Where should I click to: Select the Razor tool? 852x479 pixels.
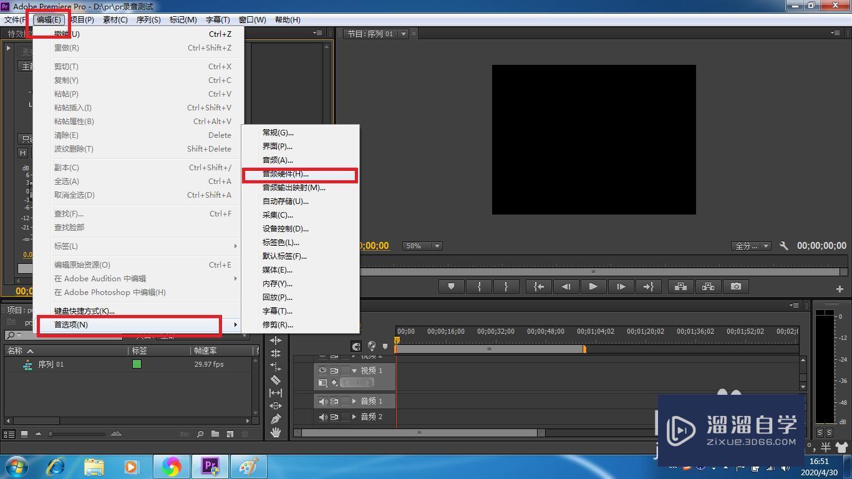click(x=275, y=379)
